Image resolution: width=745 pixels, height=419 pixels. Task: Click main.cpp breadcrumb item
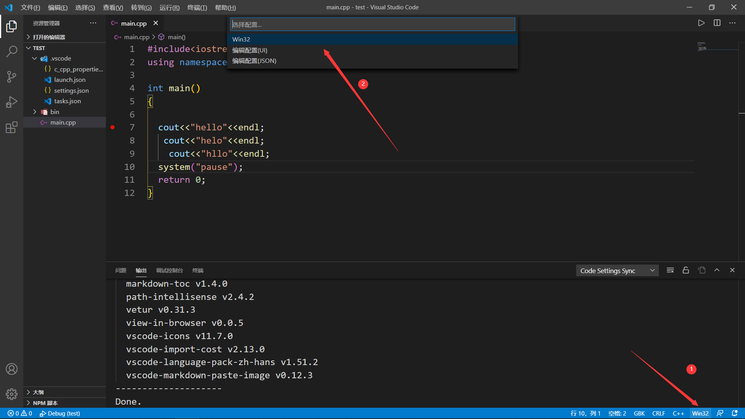(132, 37)
